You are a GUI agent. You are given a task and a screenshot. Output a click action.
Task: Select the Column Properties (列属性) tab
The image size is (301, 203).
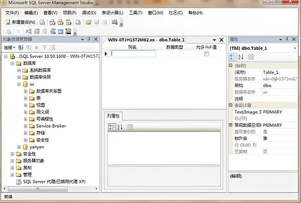point(113,116)
